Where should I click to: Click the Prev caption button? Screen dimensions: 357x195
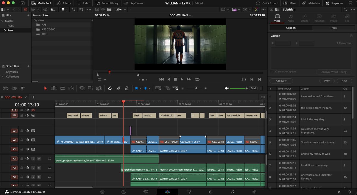327,81
